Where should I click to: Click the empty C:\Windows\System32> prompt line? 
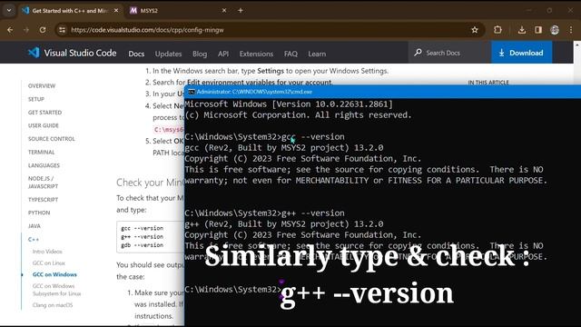(233, 289)
